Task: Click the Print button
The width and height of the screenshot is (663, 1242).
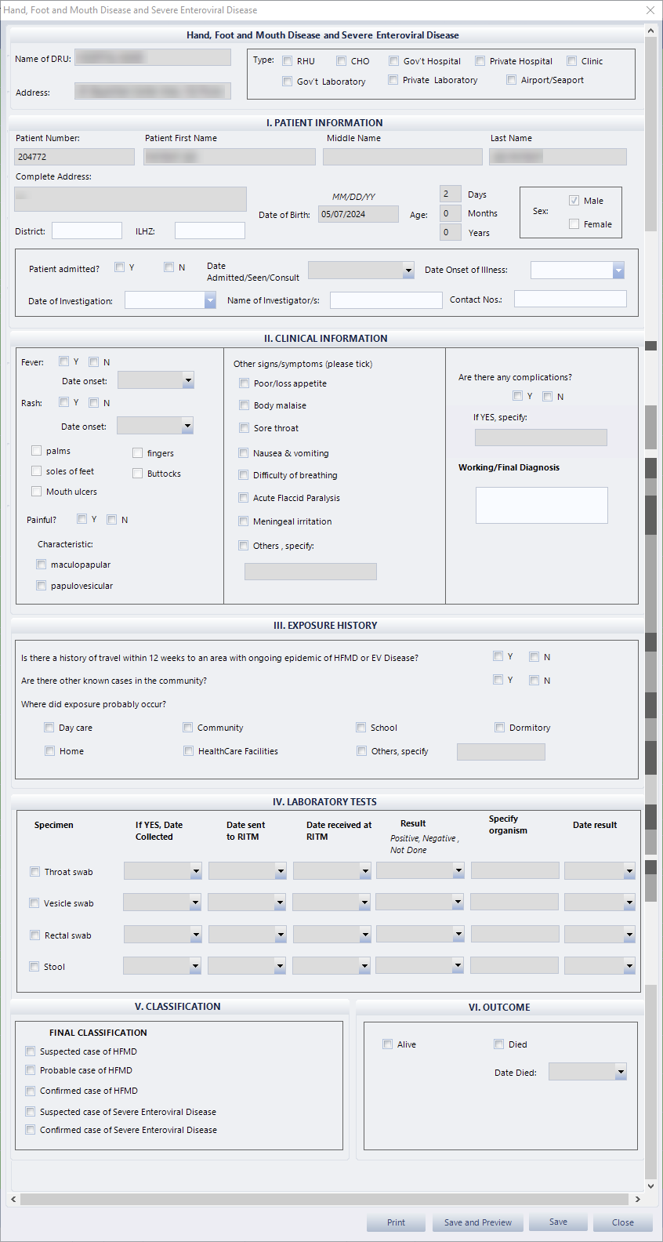Action: (x=396, y=1222)
